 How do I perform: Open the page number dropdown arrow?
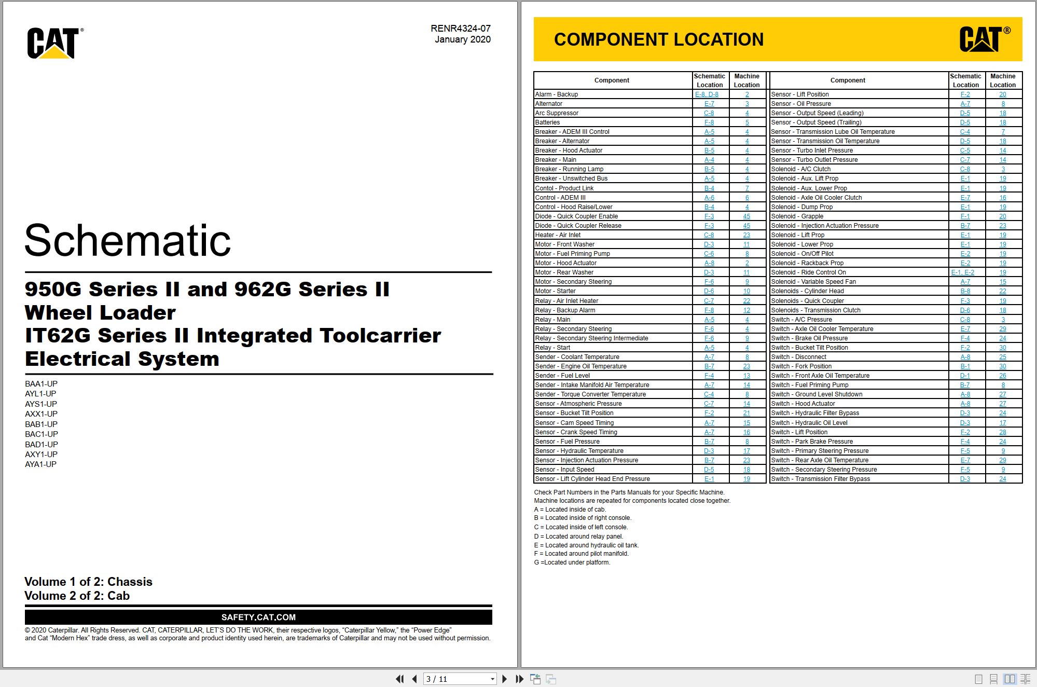pos(492,679)
